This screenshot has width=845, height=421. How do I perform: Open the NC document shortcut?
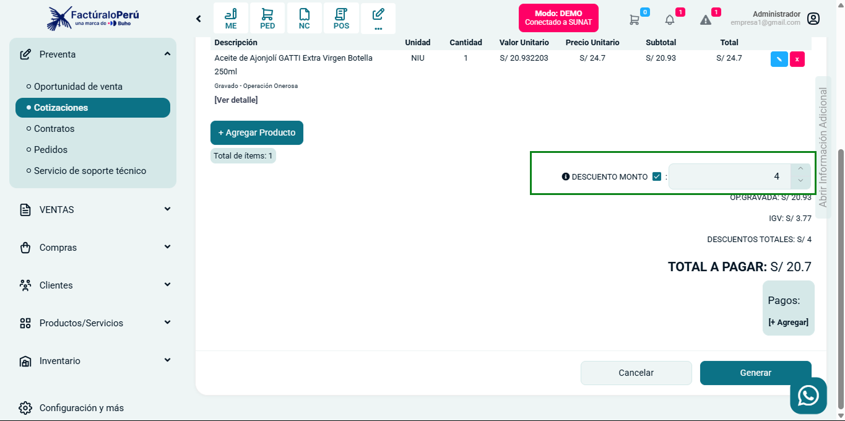point(304,19)
